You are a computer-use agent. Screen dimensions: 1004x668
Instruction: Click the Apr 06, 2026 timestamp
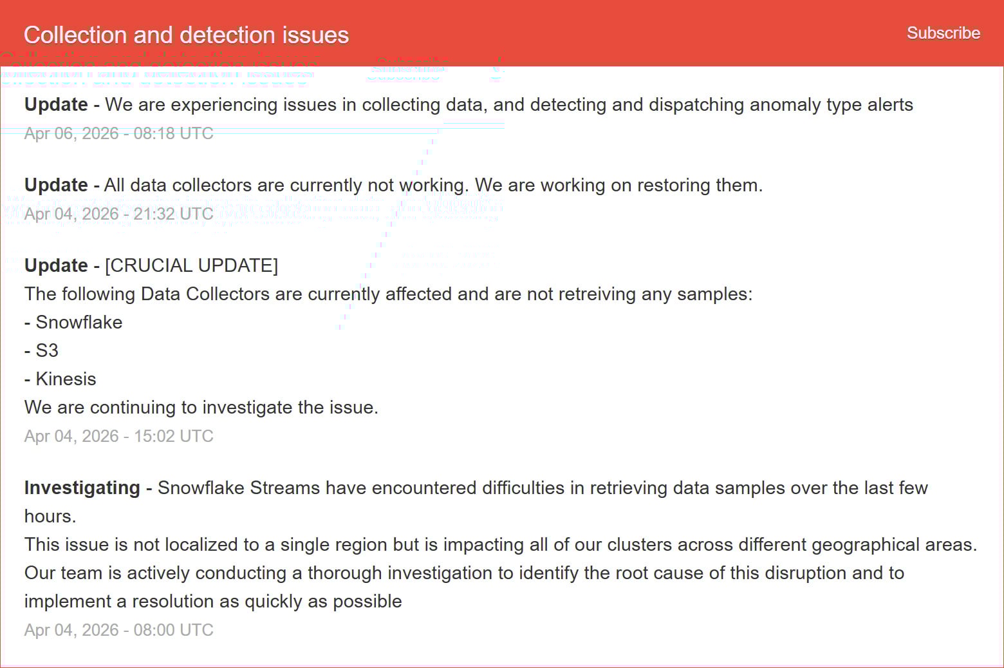tap(118, 133)
